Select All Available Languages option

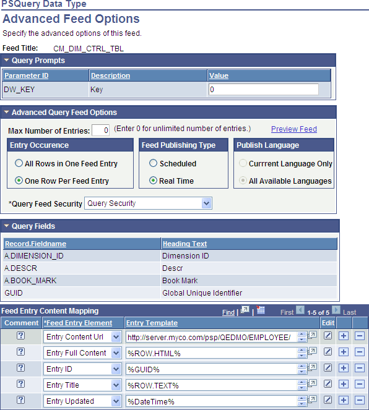[x=243, y=181]
